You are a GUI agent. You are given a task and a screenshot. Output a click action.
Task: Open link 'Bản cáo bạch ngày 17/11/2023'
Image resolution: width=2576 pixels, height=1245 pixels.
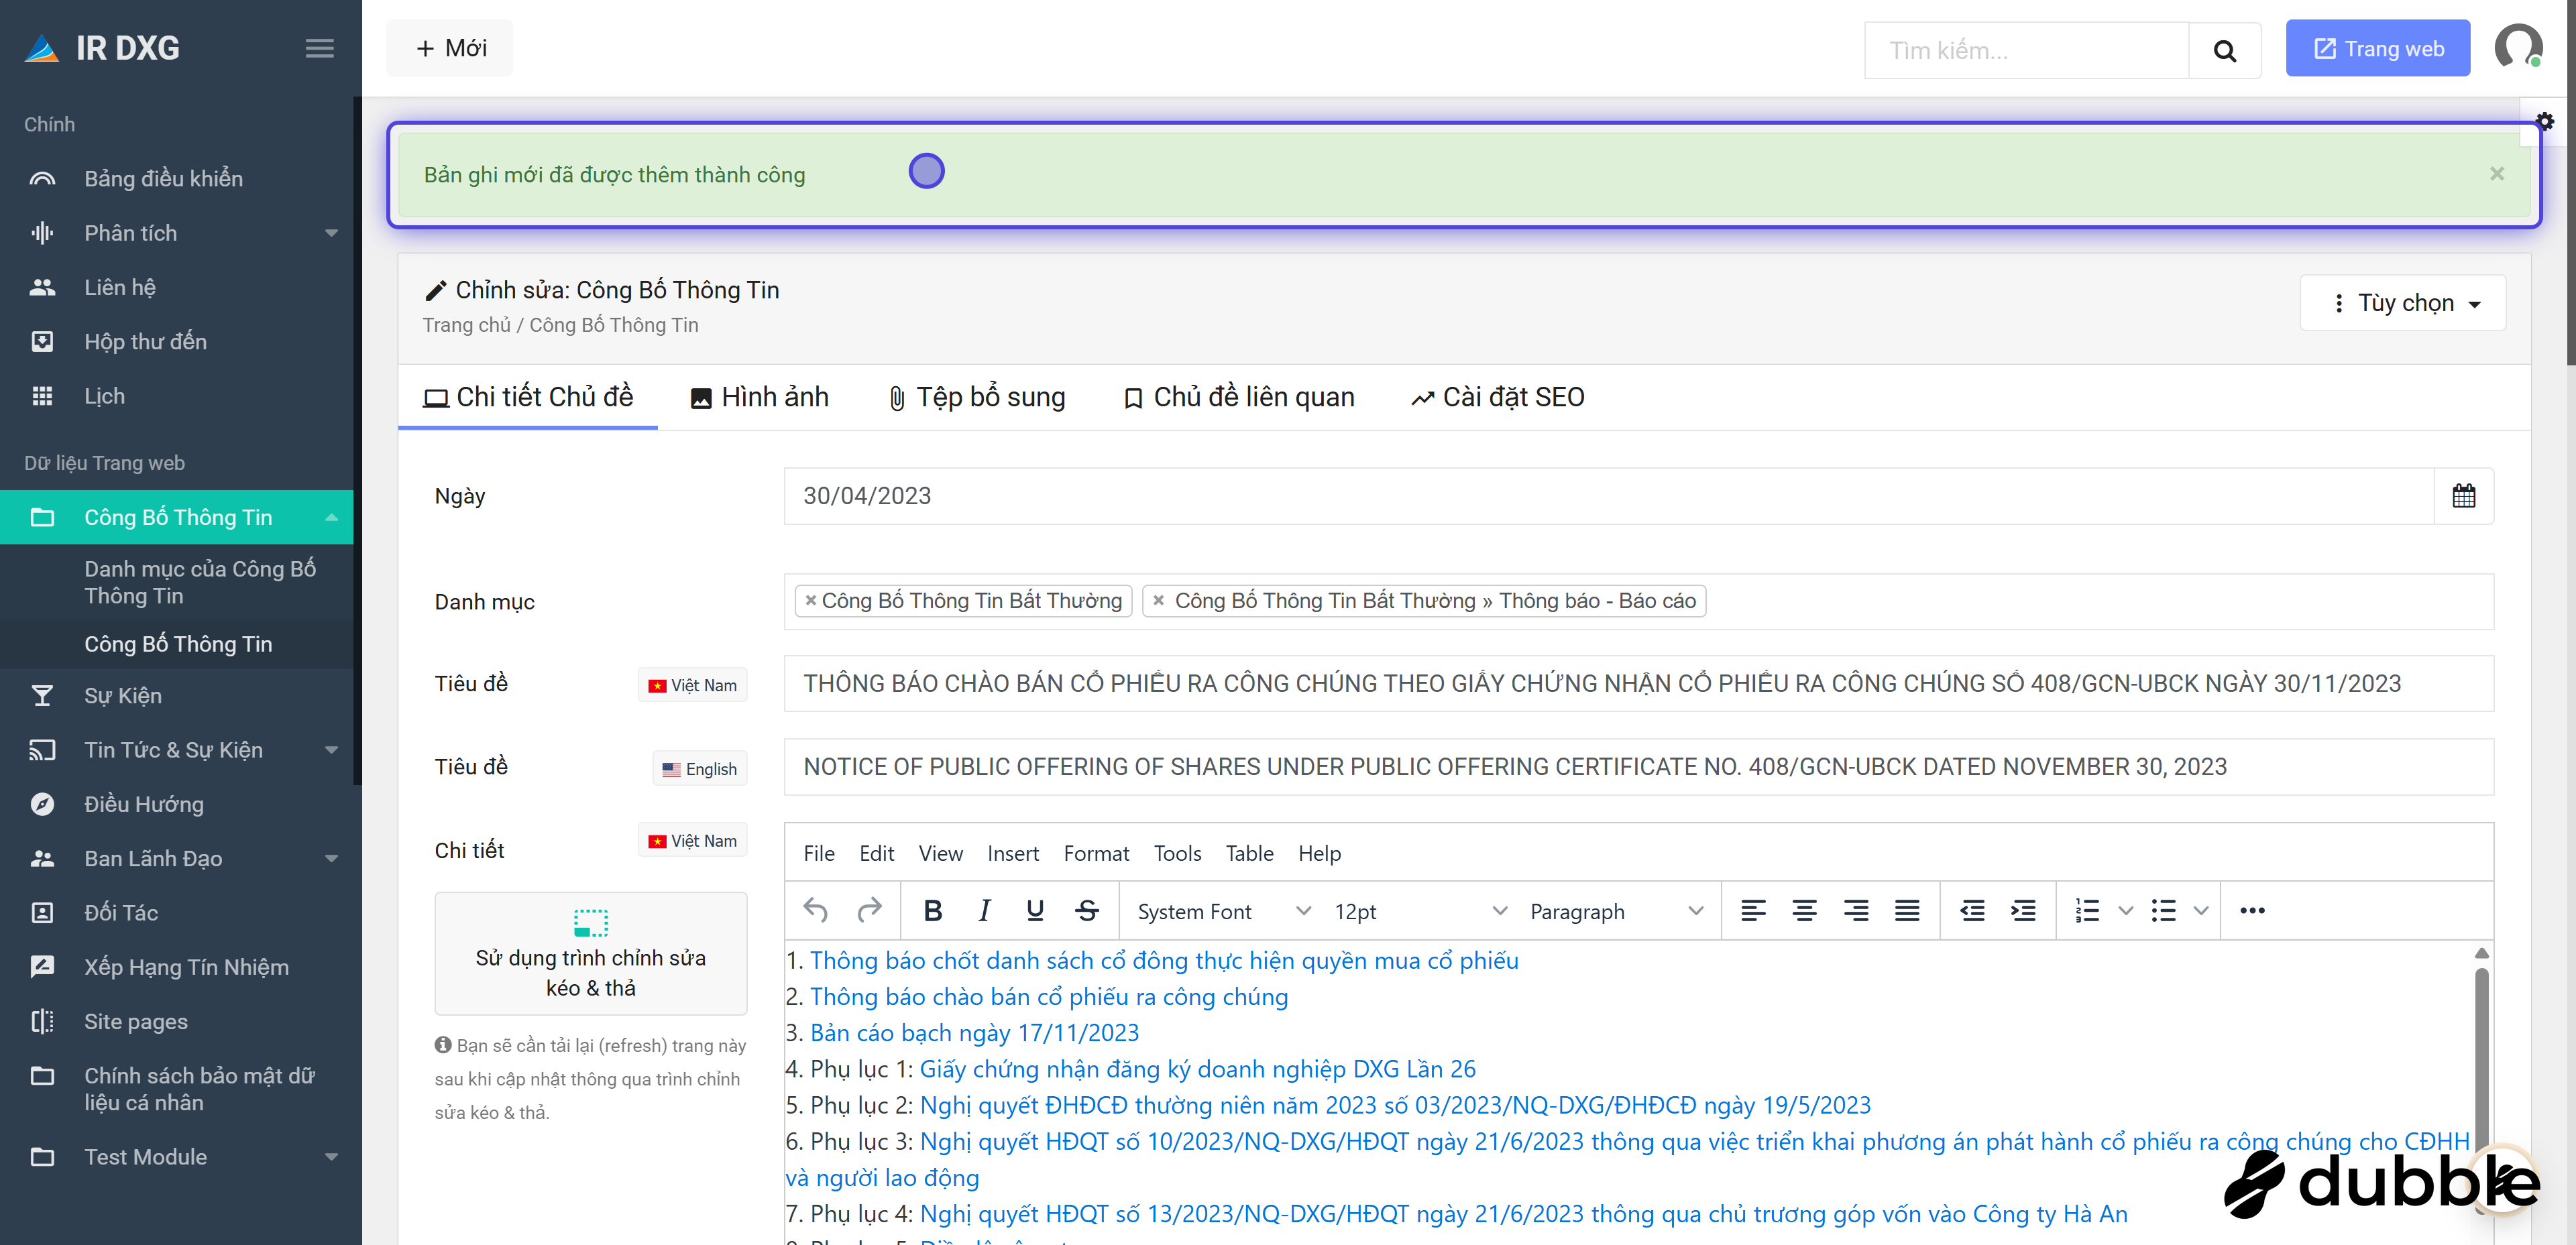pos(974,1032)
